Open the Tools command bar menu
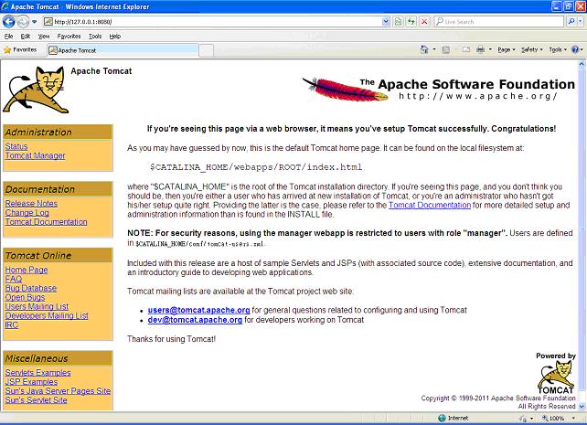This screenshot has width=587, height=425. (558, 49)
